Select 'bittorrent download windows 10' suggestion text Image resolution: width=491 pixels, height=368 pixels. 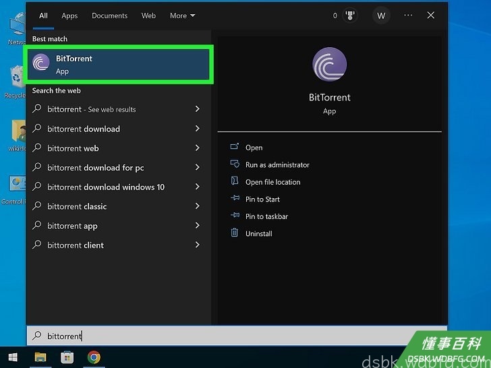pos(106,187)
